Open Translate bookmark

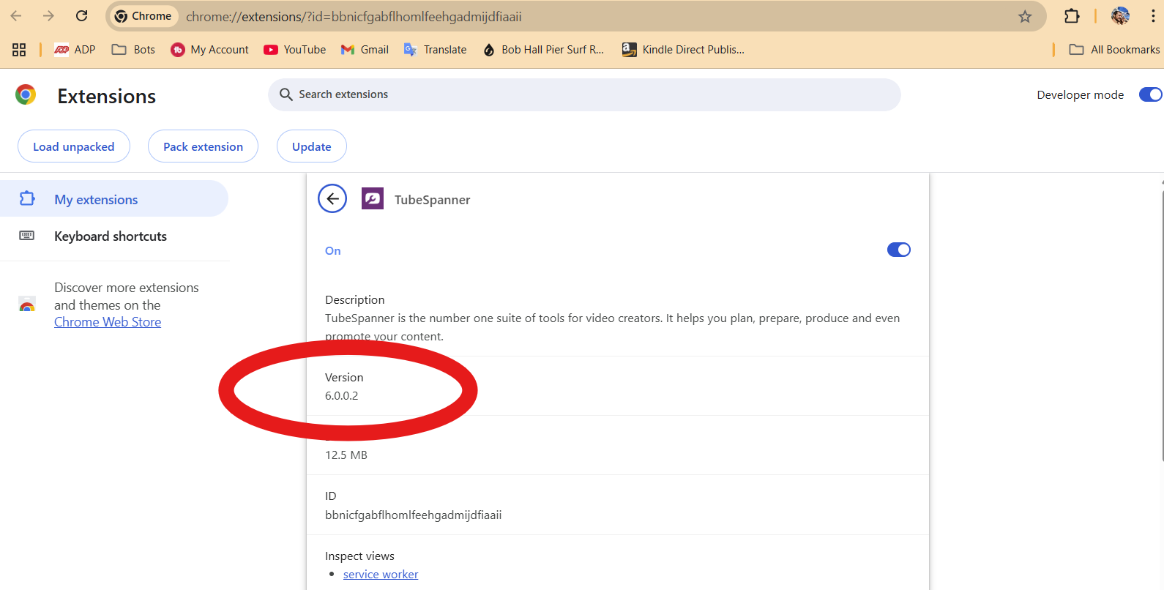tap(435, 50)
